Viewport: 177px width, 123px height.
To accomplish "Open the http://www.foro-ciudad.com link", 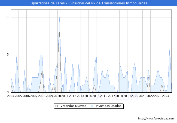I will [156, 119].
